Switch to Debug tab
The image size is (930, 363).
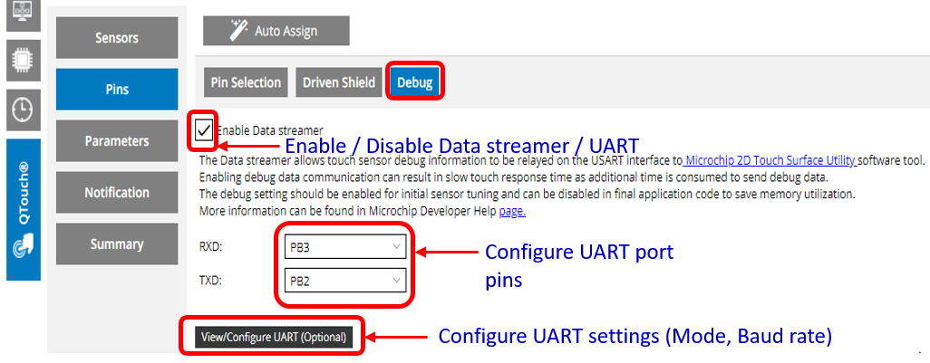point(414,82)
